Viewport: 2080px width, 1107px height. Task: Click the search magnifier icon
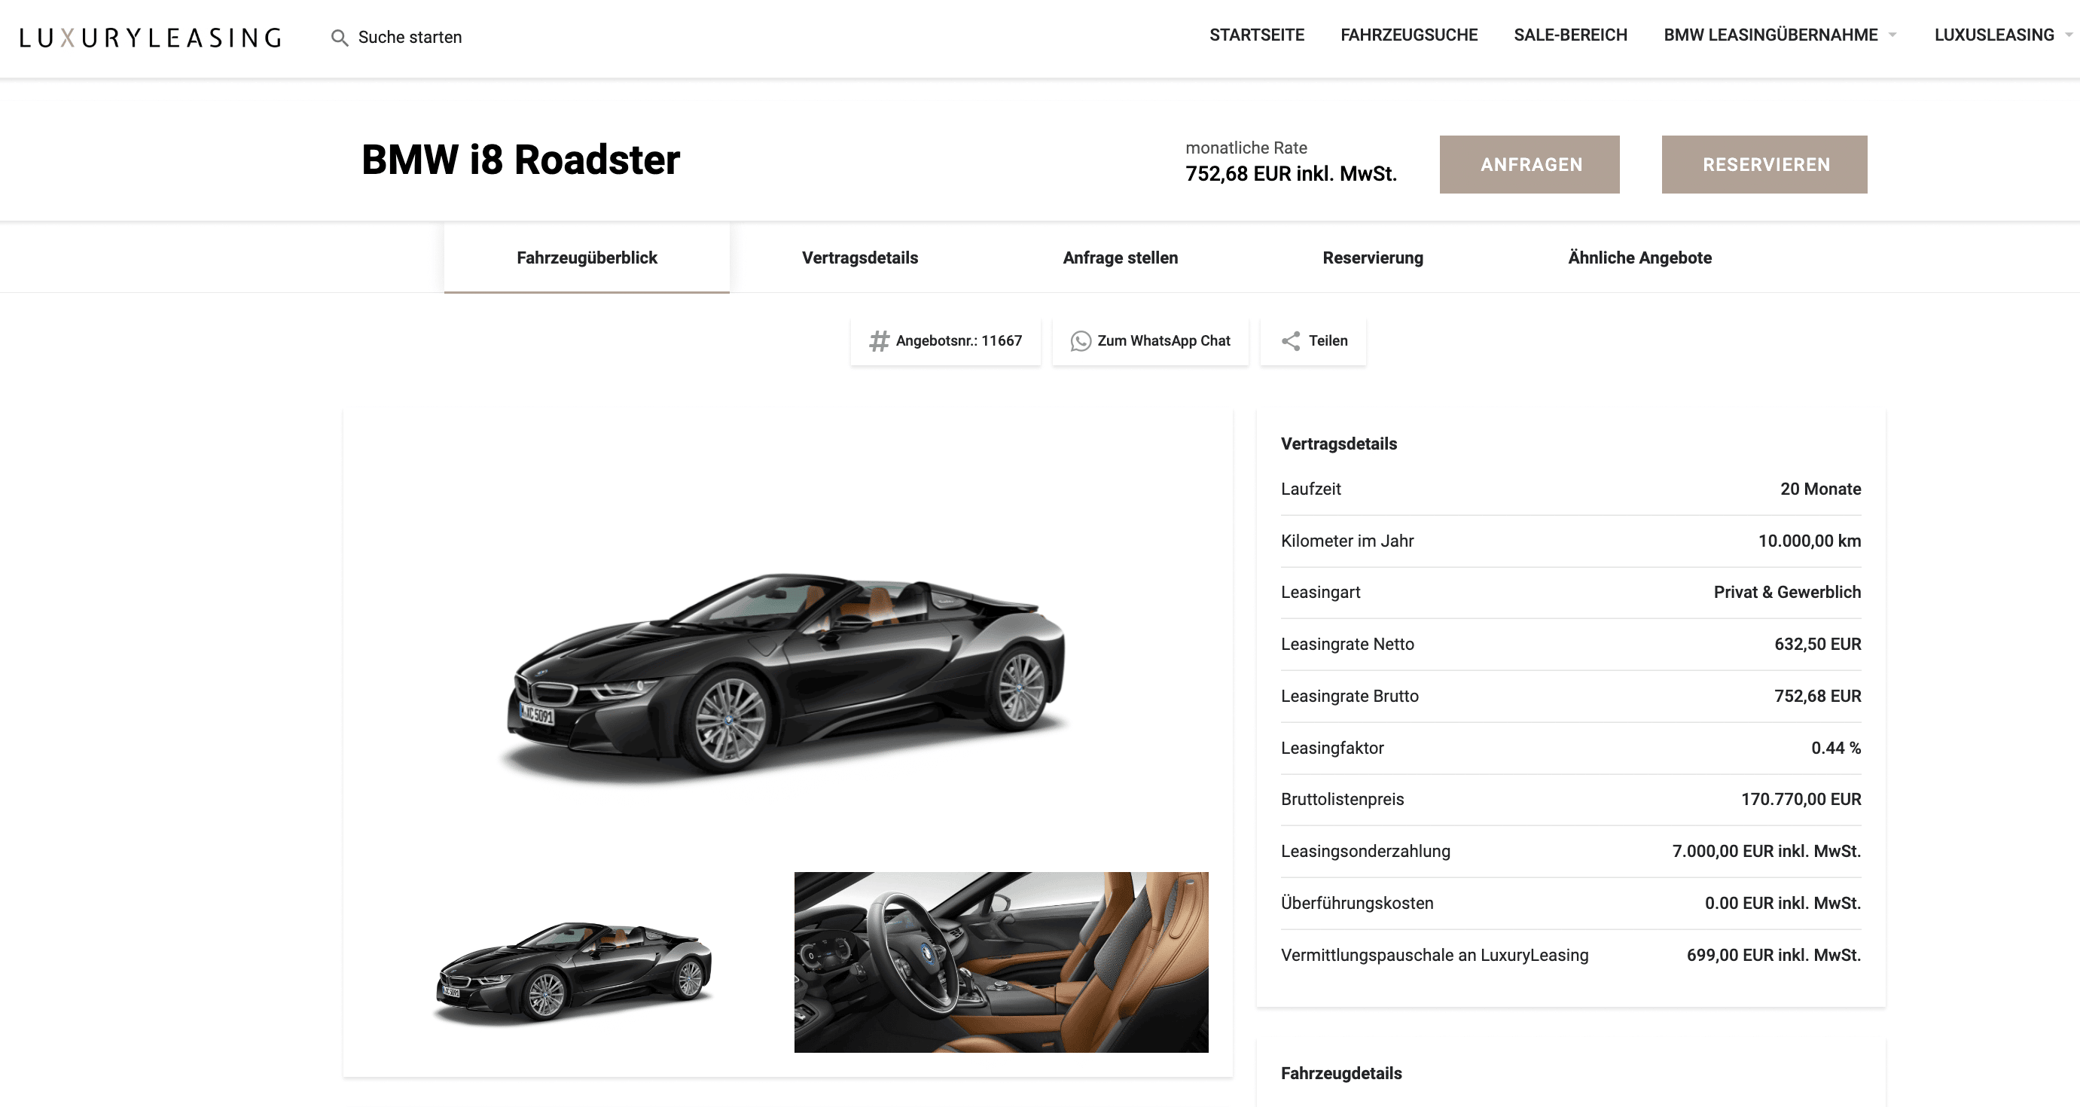pyautogui.click(x=340, y=37)
